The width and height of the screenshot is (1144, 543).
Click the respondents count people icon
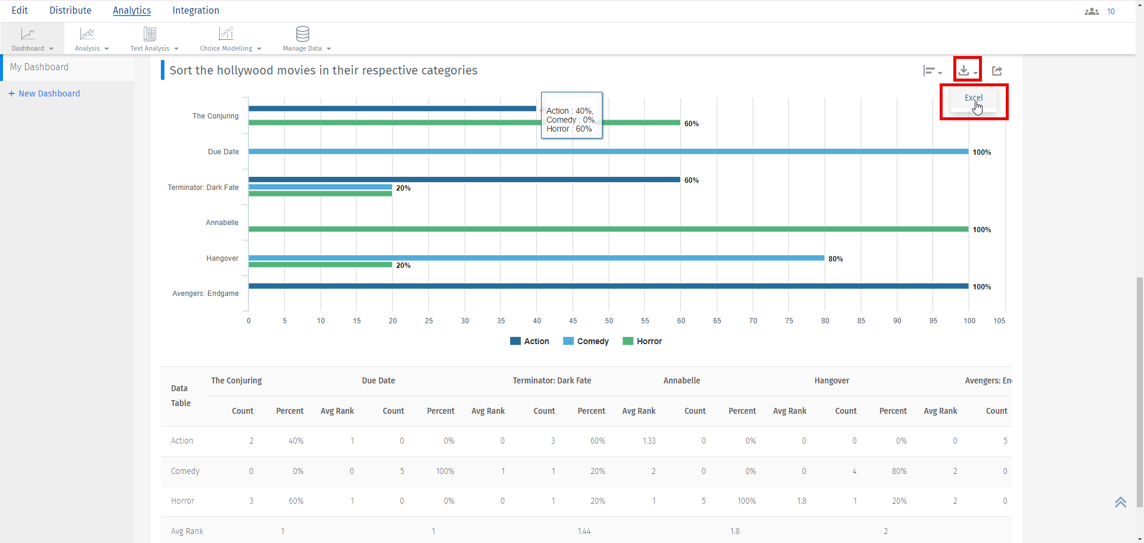[x=1092, y=11]
